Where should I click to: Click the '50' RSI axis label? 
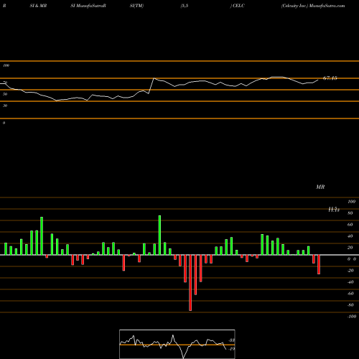pyautogui.click(x=5, y=94)
